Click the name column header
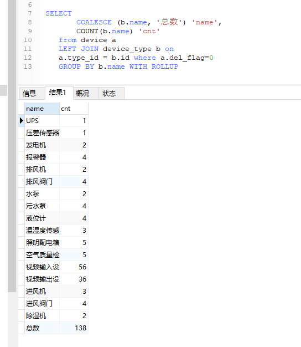This screenshot has width=301, height=347. click(41, 109)
